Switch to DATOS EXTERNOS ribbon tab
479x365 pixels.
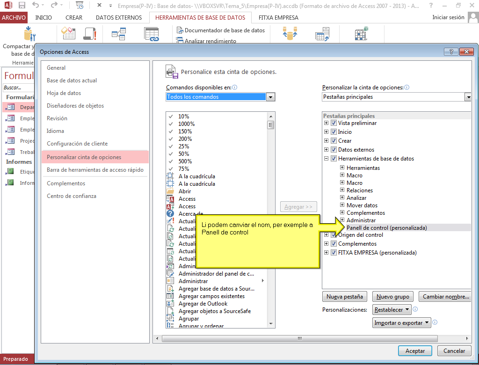(119, 18)
